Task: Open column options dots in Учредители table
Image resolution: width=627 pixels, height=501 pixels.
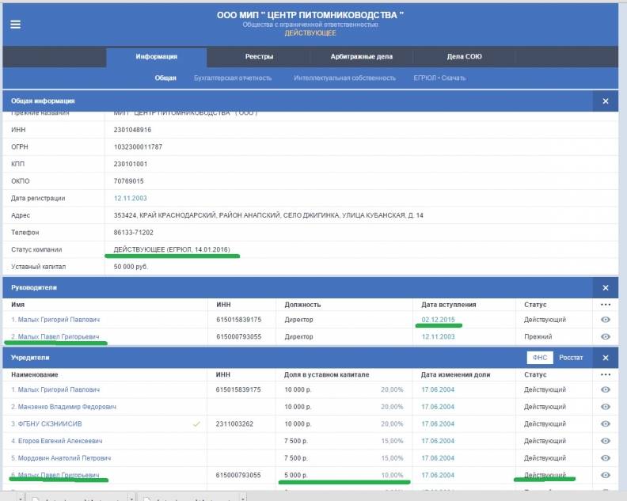Action: 606,374
